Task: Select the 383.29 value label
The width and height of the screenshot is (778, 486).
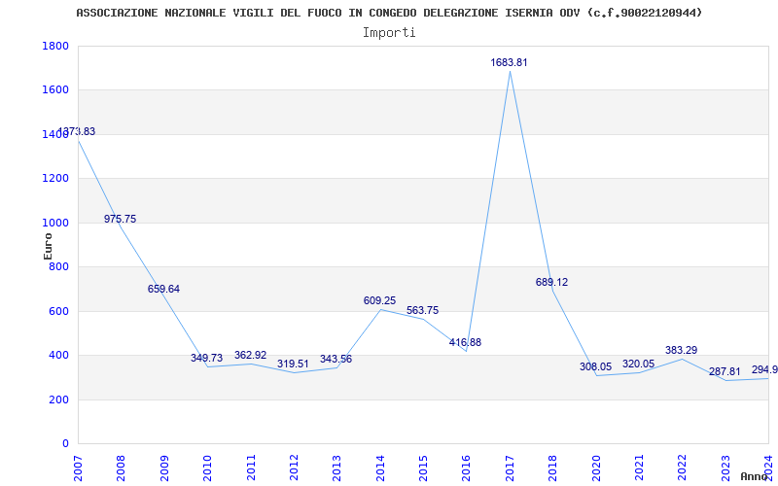Action: tap(681, 350)
